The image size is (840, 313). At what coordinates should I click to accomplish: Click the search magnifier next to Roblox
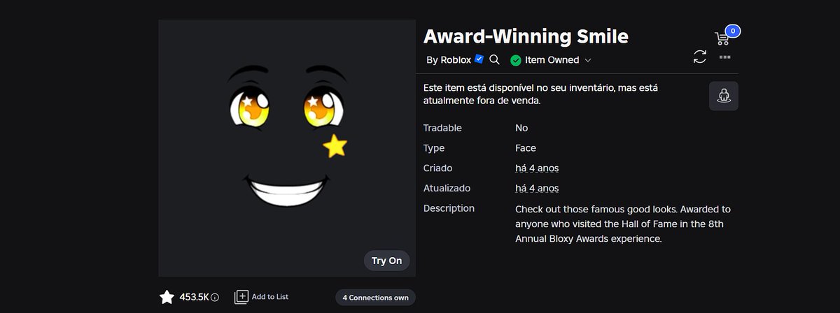tap(494, 60)
